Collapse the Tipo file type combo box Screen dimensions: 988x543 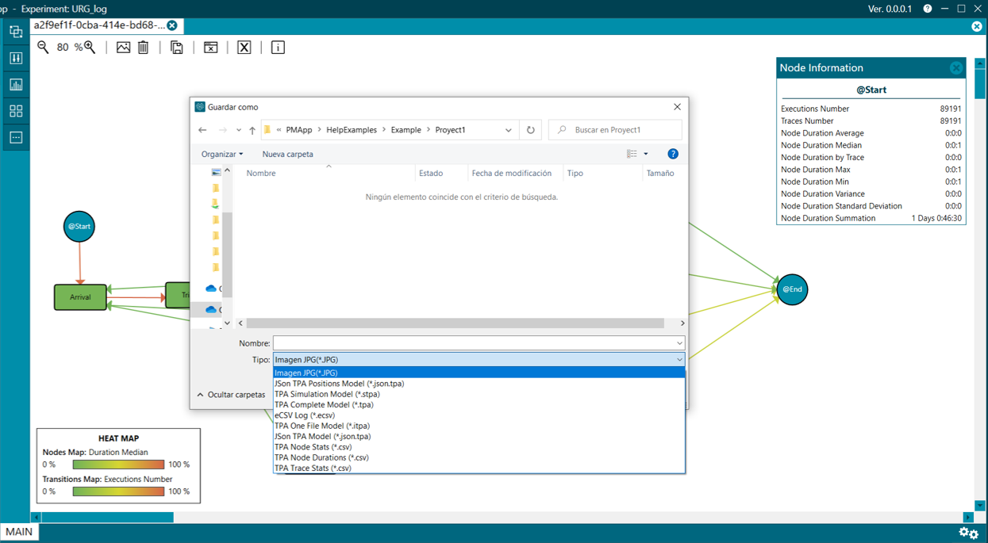coord(679,360)
